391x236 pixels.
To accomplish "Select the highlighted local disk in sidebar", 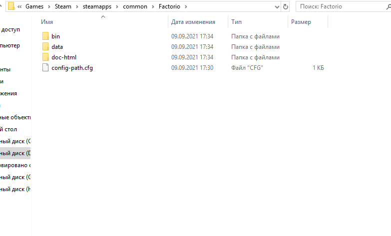I will pyautogui.click(x=15, y=153).
